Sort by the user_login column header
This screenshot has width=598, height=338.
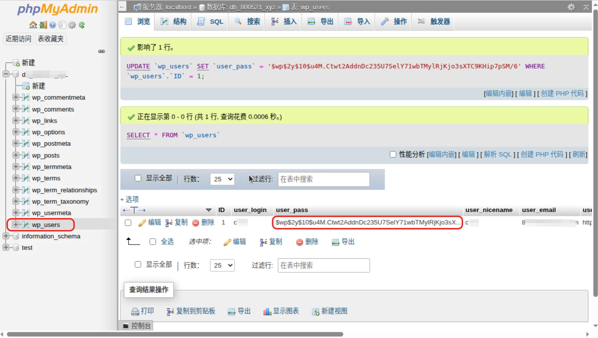[x=250, y=210]
